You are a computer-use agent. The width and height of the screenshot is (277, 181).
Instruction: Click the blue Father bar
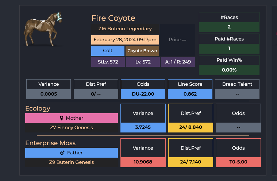pyautogui.click(x=72, y=153)
